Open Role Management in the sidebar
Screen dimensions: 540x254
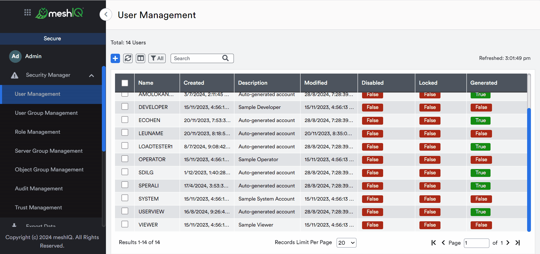(37, 132)
